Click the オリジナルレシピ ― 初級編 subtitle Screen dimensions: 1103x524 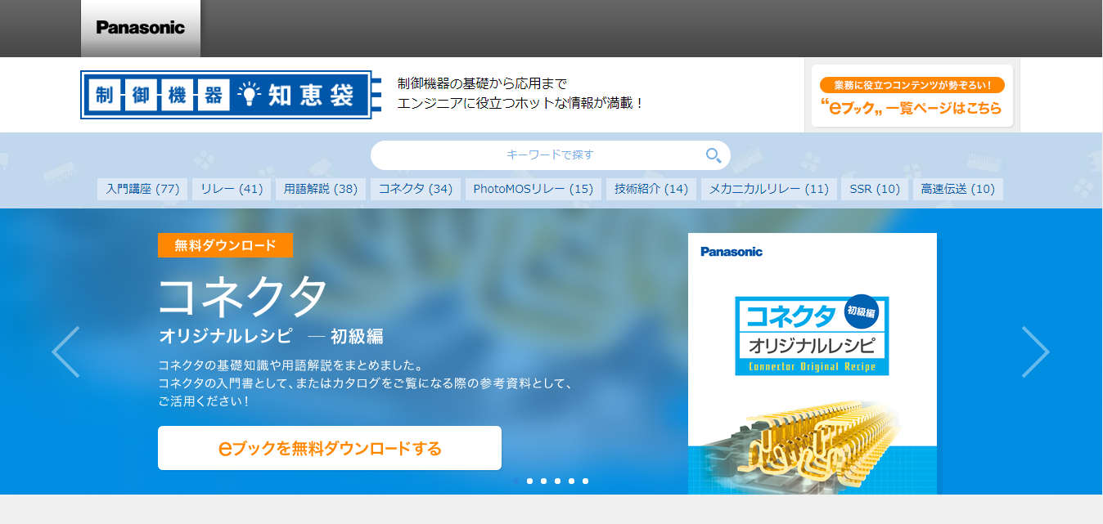[271, 336]
